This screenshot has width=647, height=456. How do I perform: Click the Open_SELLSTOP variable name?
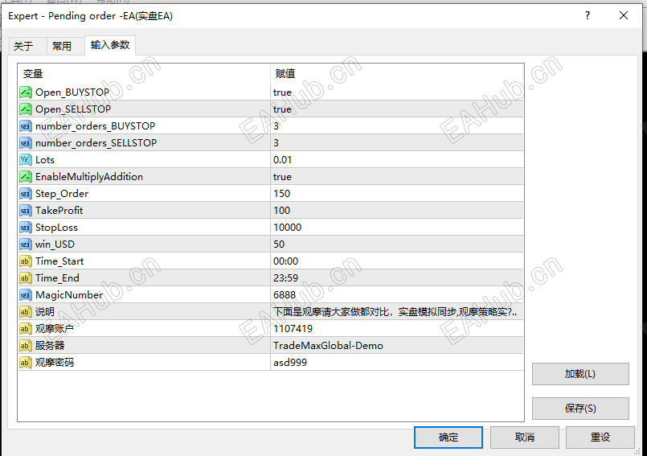(x=73, y=109)
